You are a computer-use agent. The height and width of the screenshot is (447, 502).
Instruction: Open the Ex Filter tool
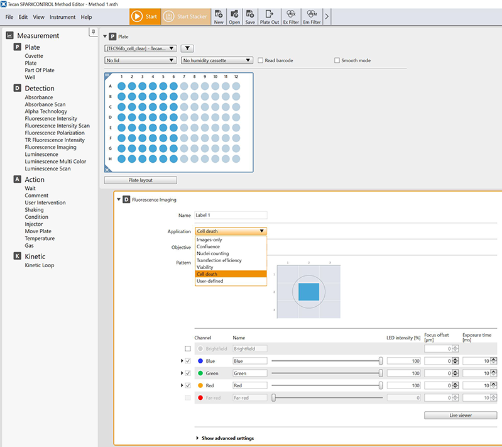(x=290, y=16)
